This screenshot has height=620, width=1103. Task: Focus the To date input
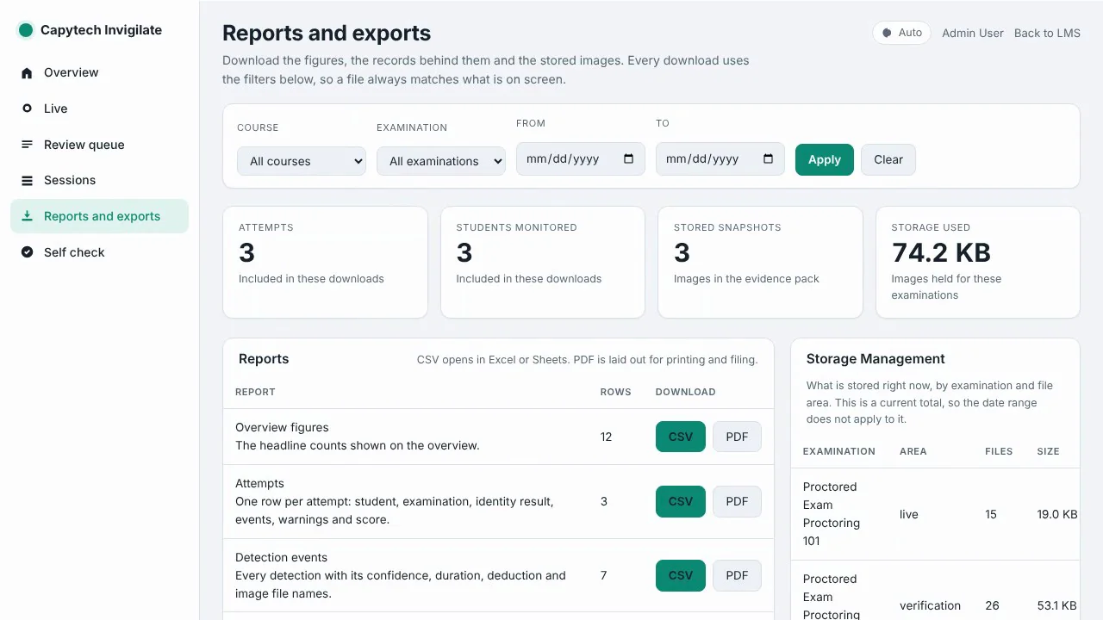(720, 159)
